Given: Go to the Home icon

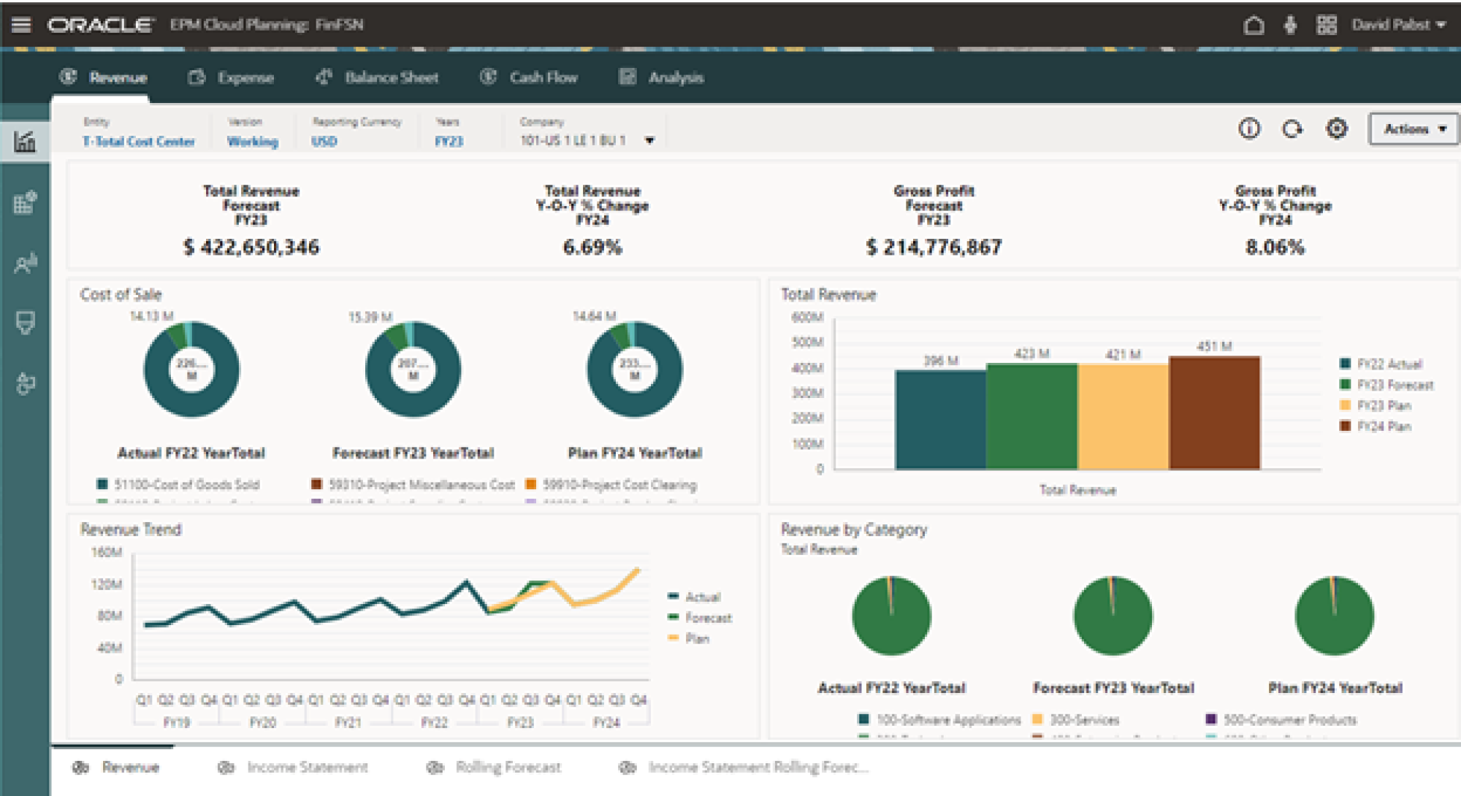Looking at the screenshot, I should point(1254,26).
